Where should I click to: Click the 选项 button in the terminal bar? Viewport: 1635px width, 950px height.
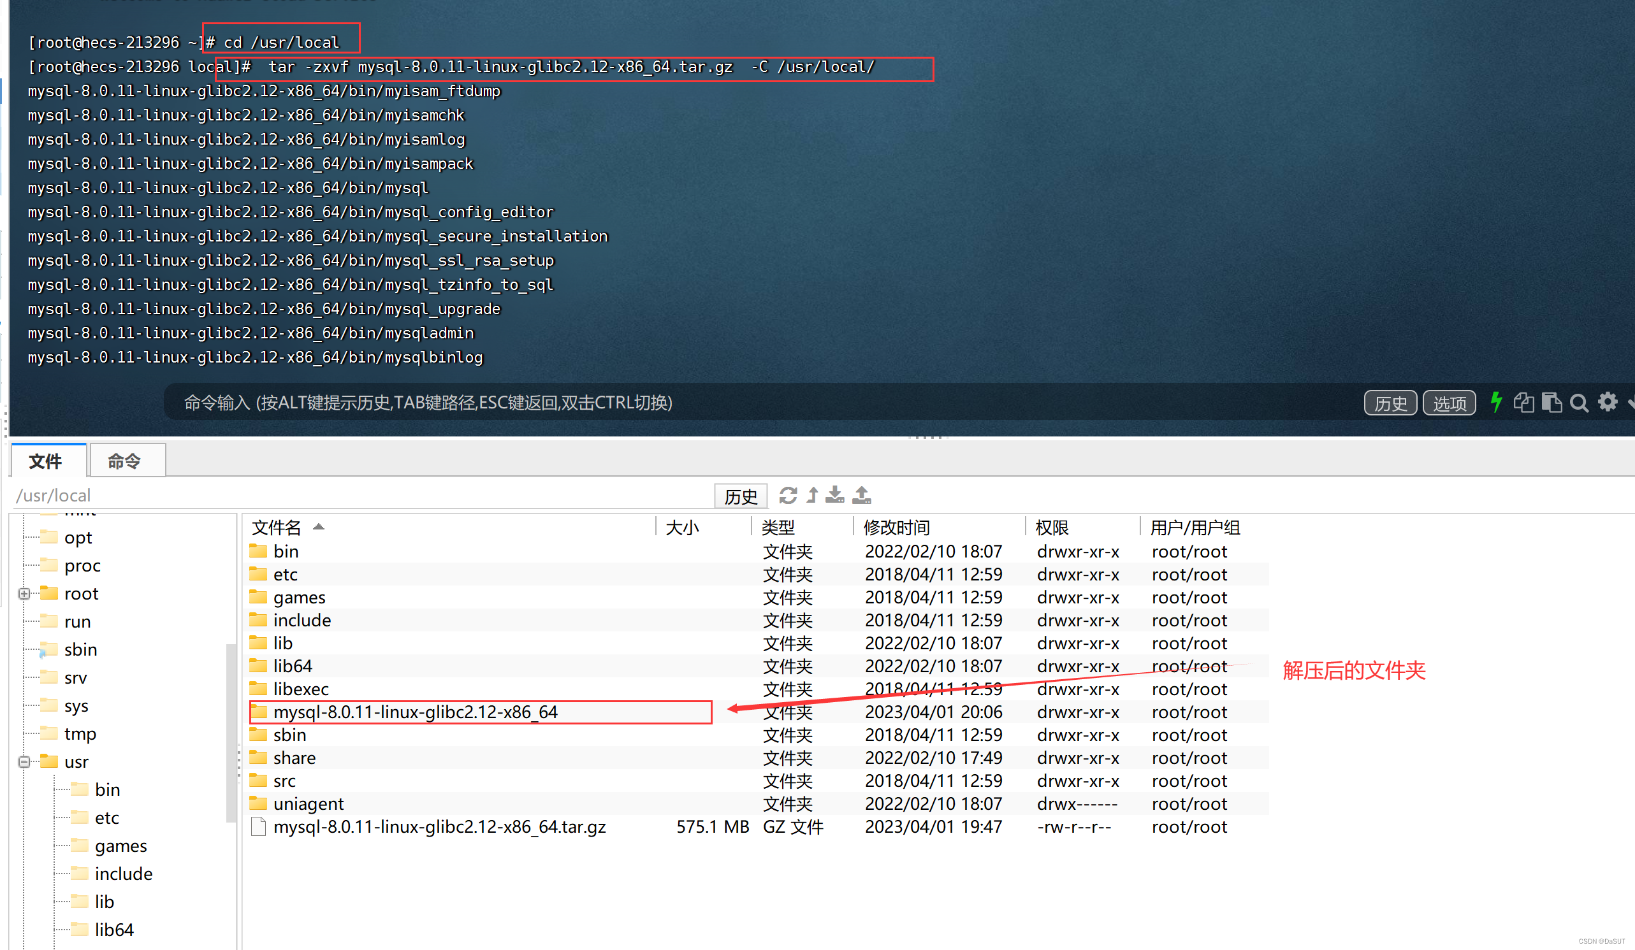[x=1450, y=403]
